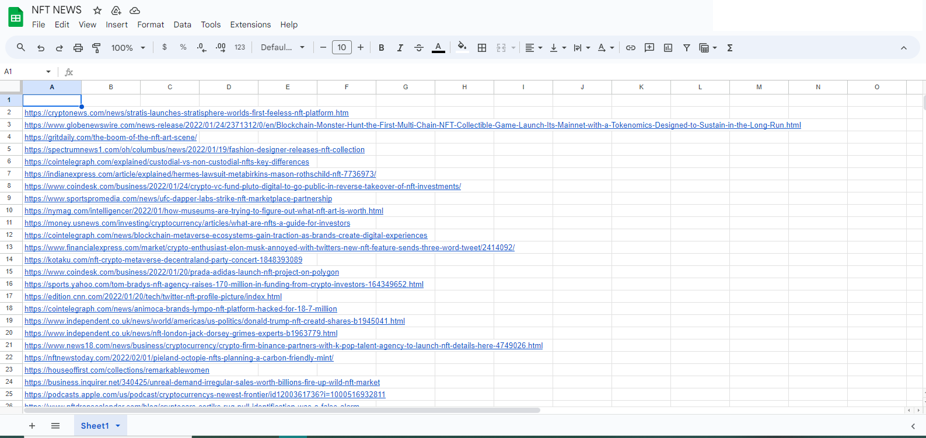Open the search menus magnifier
926x438 pixels.
[x=21, y=48]
